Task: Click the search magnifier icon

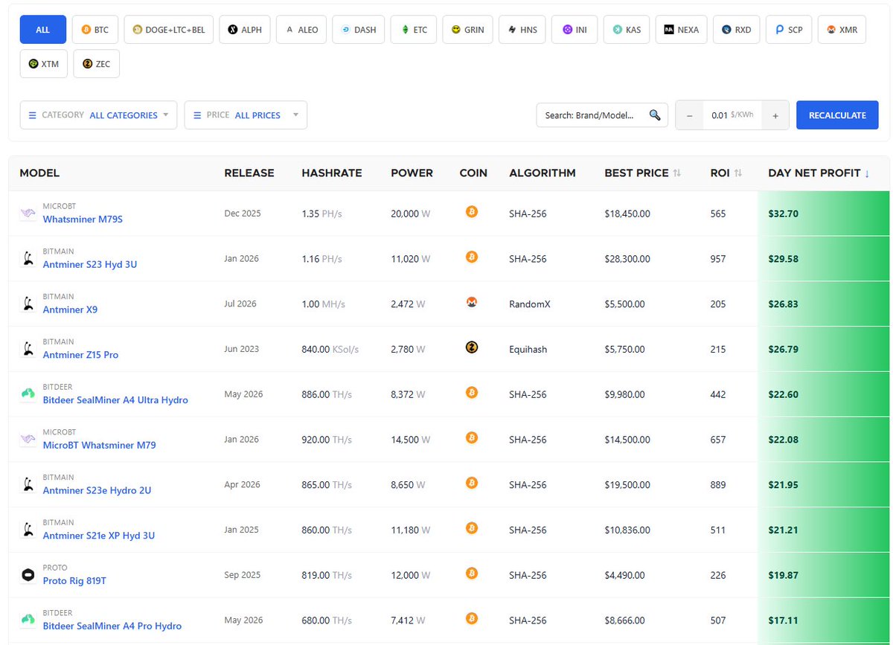Action: pyautogui.click(x=655, y=115)
